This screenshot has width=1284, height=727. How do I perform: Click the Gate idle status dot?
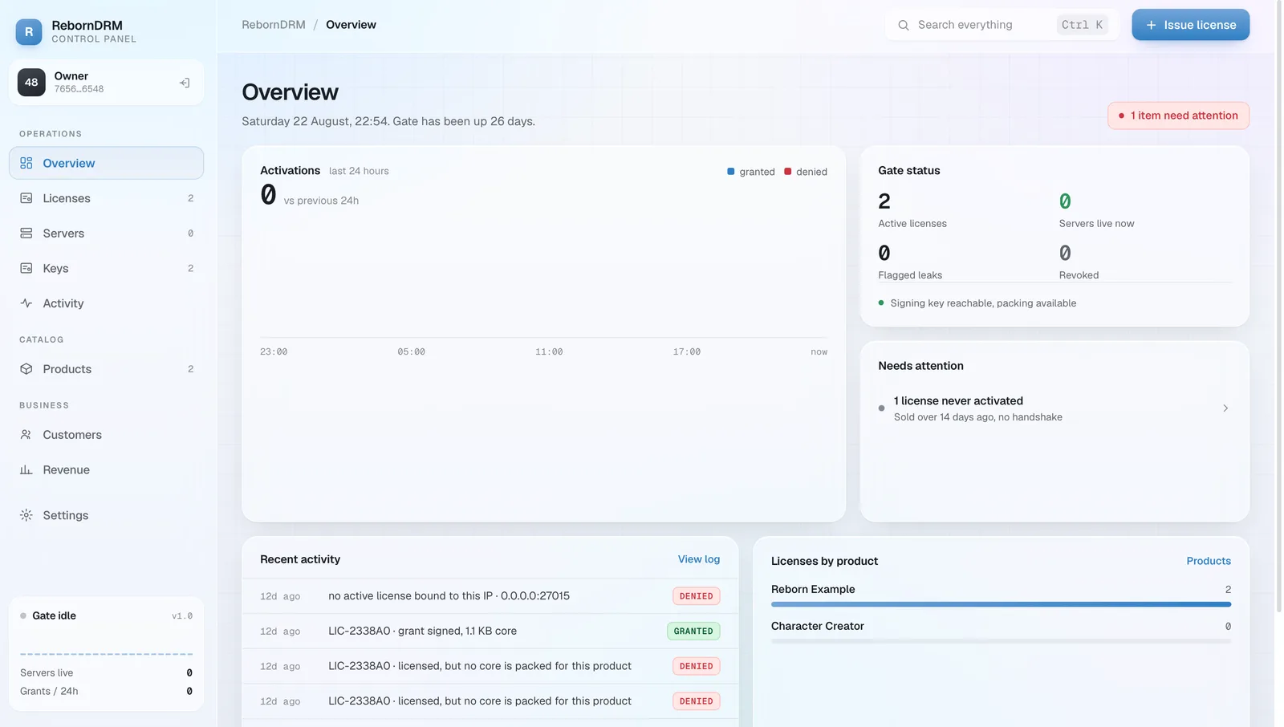tap(23, 616)
